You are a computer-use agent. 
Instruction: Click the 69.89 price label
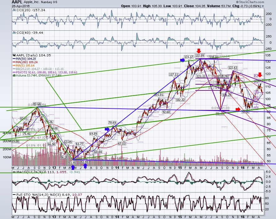(x=93, y=134)
